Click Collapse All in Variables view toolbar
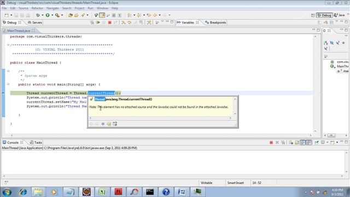 [332, 22]
